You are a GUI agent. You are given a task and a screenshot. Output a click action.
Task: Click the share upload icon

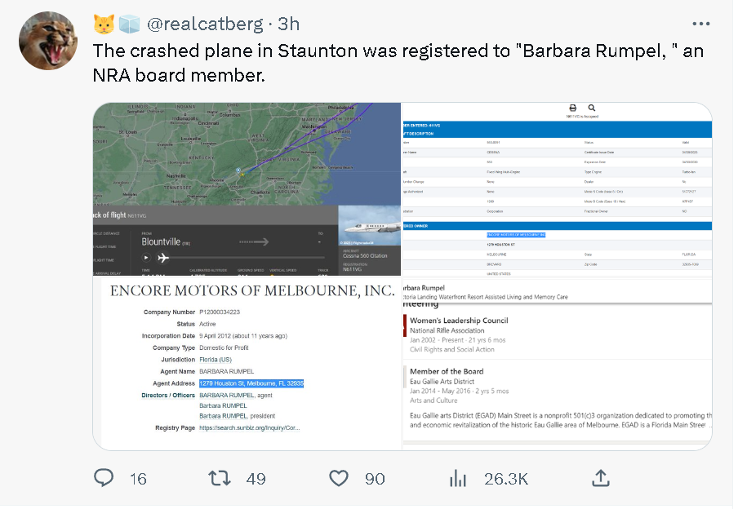601,479
